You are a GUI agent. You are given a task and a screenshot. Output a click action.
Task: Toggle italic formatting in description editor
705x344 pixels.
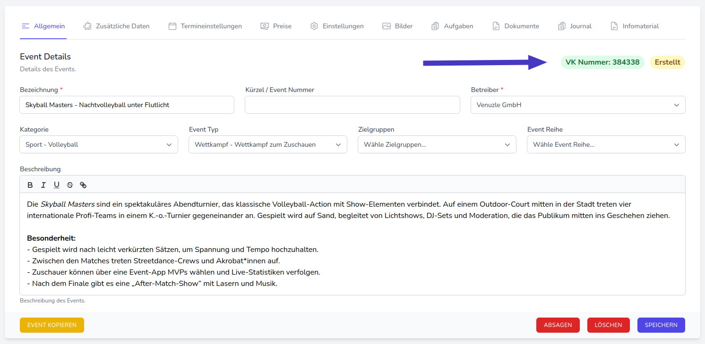click(43, 185)
